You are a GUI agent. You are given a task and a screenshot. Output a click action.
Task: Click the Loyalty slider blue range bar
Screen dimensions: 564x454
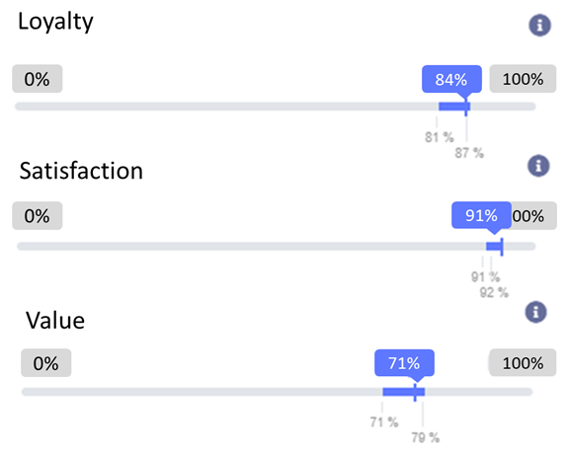pyautogui.click(x=454, y=107)
